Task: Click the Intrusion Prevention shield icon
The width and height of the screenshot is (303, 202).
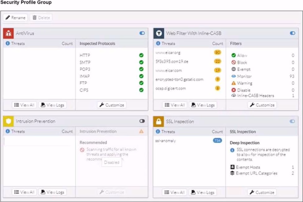Action: point(8,121)
